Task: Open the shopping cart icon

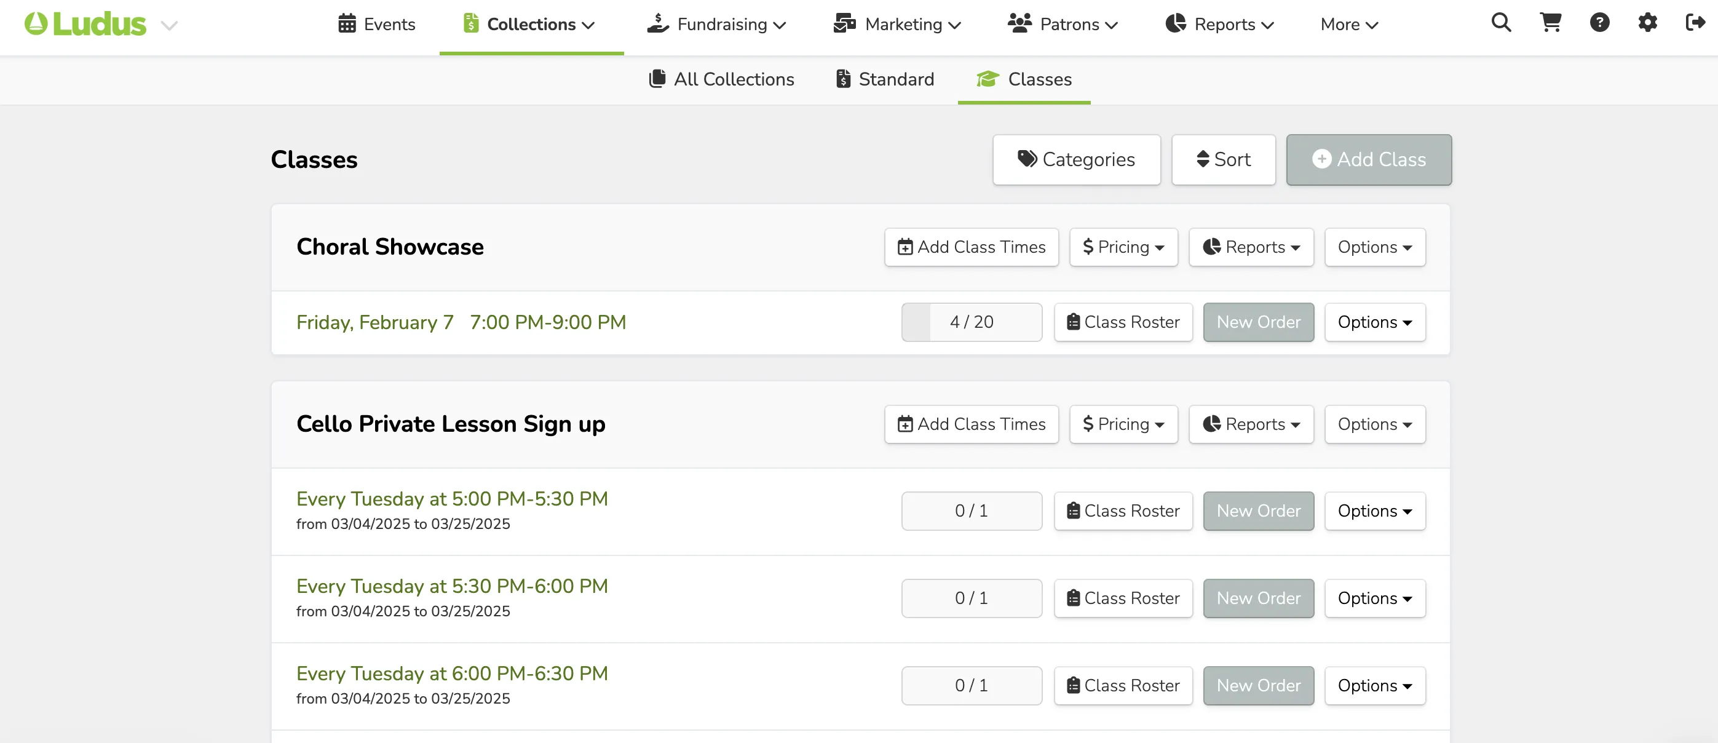Action: coord(1551,23)
